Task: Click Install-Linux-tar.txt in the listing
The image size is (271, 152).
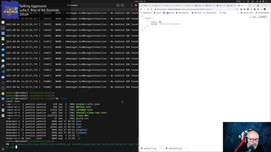Action: click(91, 113)
